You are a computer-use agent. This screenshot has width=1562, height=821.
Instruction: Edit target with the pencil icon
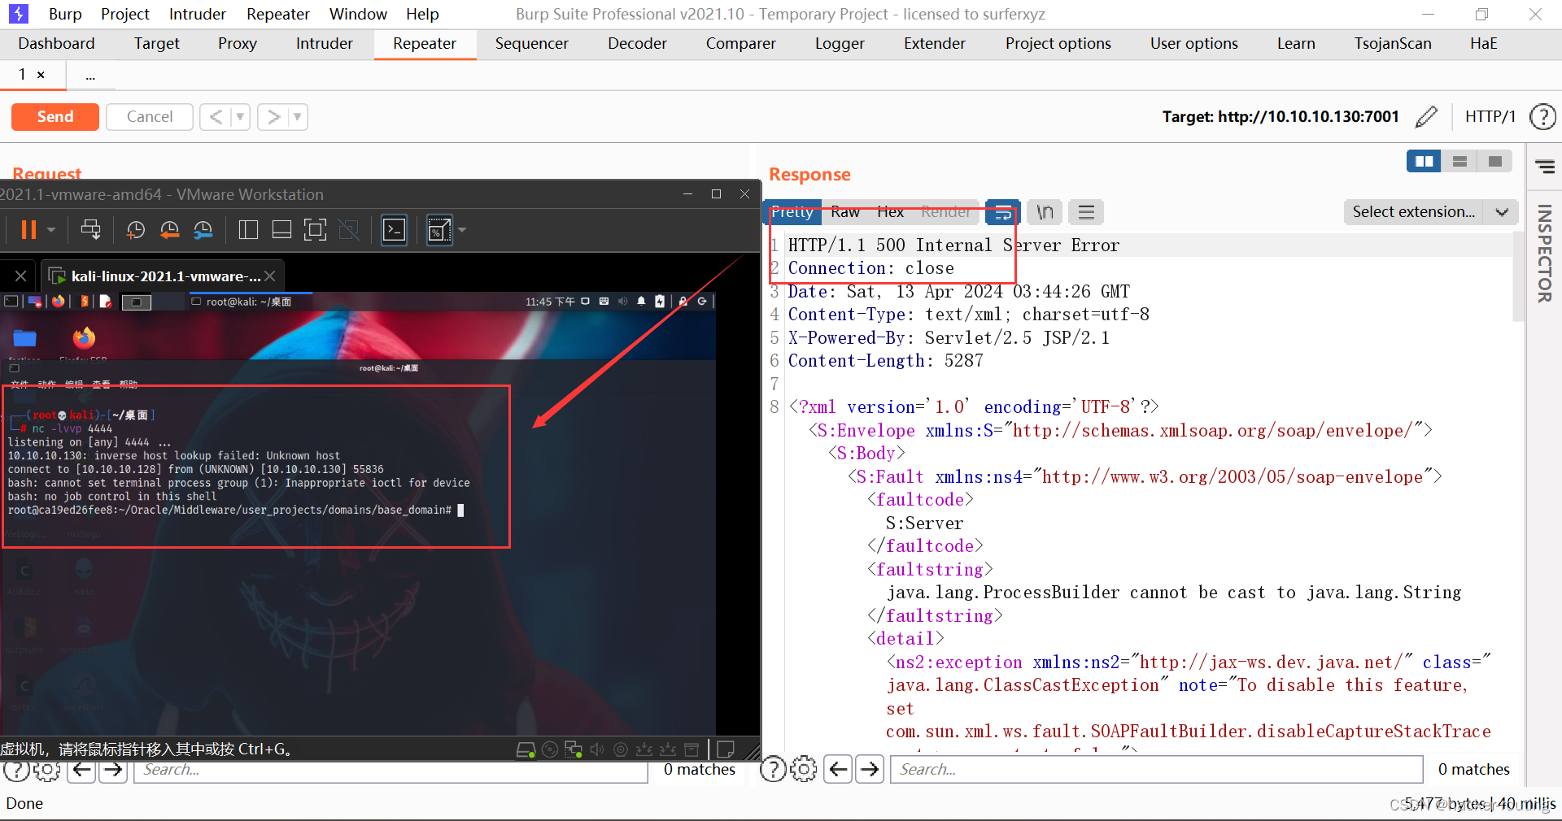click(1426, 117)
